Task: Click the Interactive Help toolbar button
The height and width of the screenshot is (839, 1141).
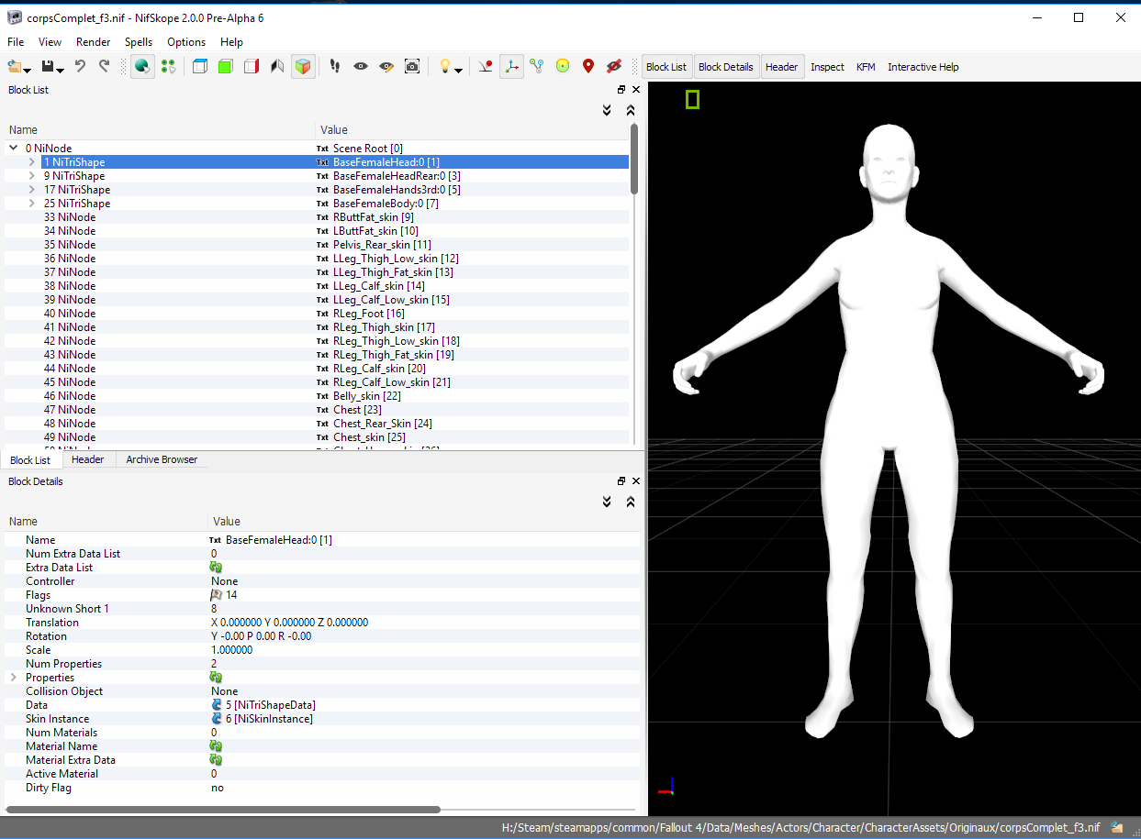Action: pyautogui.click(x=923, y=67)
